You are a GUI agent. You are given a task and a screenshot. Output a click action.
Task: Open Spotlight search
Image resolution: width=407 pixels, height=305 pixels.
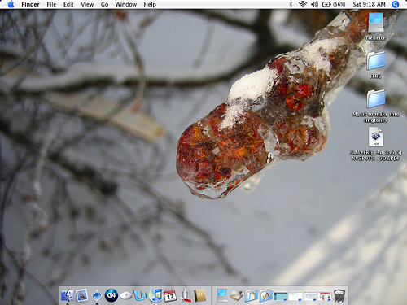[396, 4]
